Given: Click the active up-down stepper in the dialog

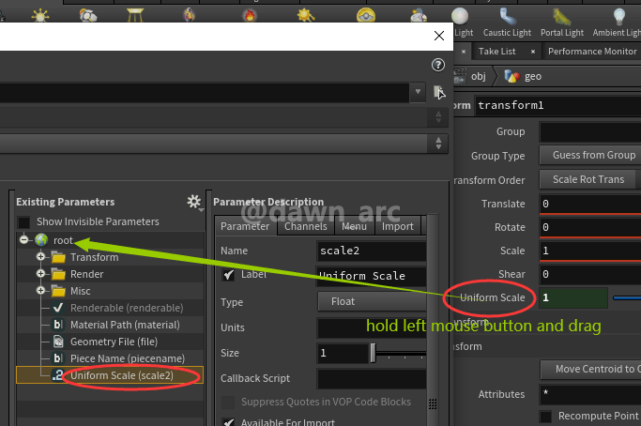Looking at the screenshot, I should click(x=438, y=143).
